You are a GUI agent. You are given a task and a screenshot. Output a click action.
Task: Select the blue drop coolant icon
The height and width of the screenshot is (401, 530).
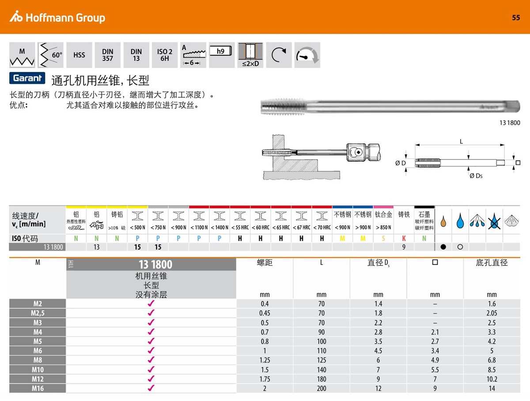click(x=460, y=220)
